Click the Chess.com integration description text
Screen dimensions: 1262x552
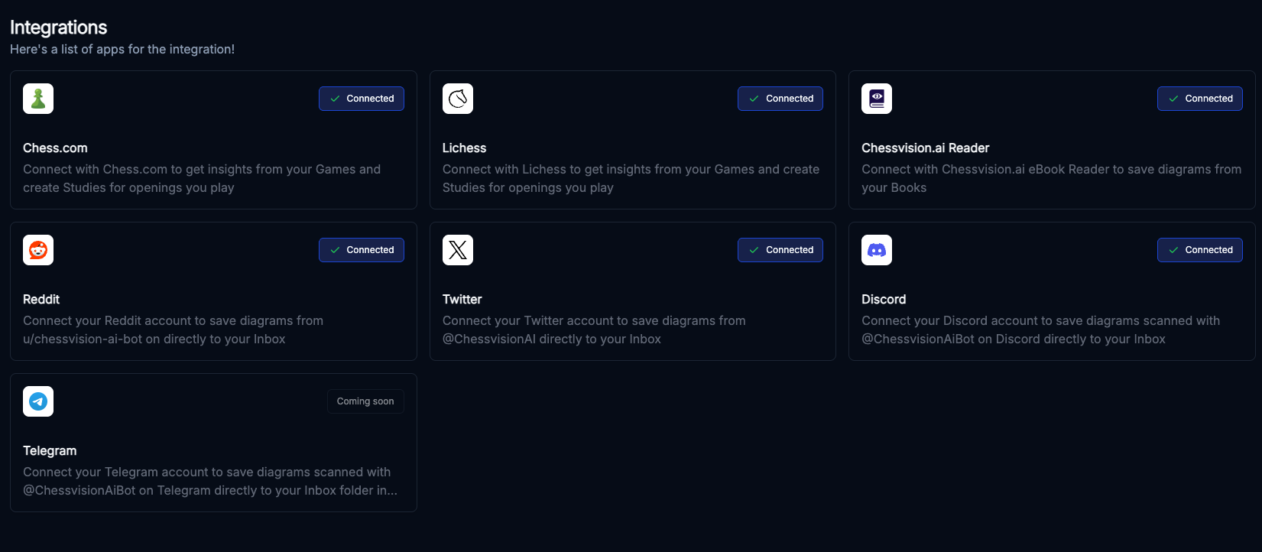click(x=202, y=178)
